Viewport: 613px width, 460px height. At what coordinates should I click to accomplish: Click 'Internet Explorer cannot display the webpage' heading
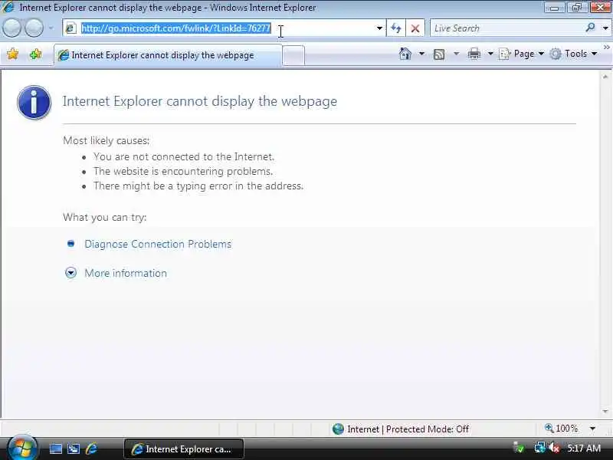[200, 101]
